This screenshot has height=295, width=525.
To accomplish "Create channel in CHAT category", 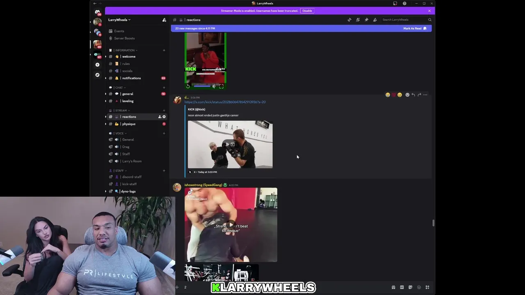I will click(x=164, y=88).
